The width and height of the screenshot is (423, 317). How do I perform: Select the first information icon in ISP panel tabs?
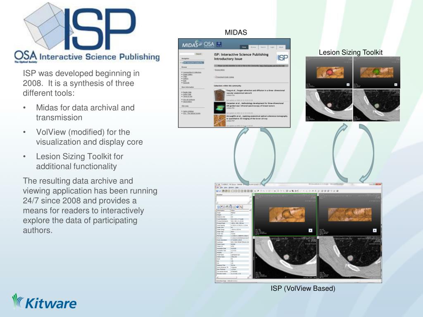click(x=219, y=207)
